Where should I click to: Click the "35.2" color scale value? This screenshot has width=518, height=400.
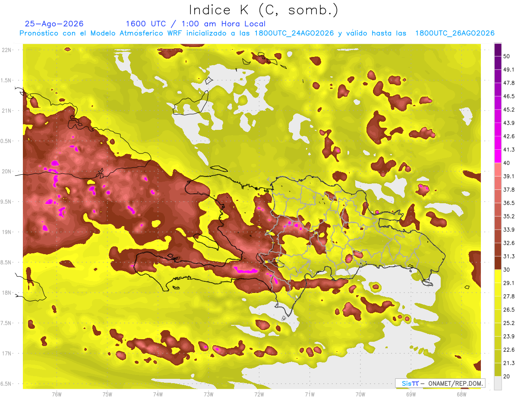click(x=509, y=216)
